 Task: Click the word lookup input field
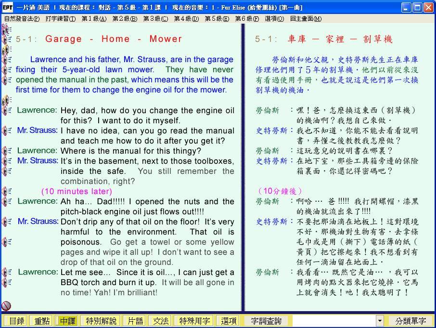tap(333, 321)
